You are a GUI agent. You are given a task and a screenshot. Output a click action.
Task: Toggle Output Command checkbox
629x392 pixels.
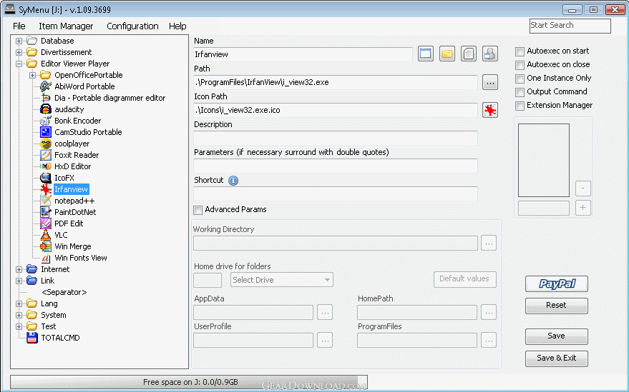coord(520,93)
